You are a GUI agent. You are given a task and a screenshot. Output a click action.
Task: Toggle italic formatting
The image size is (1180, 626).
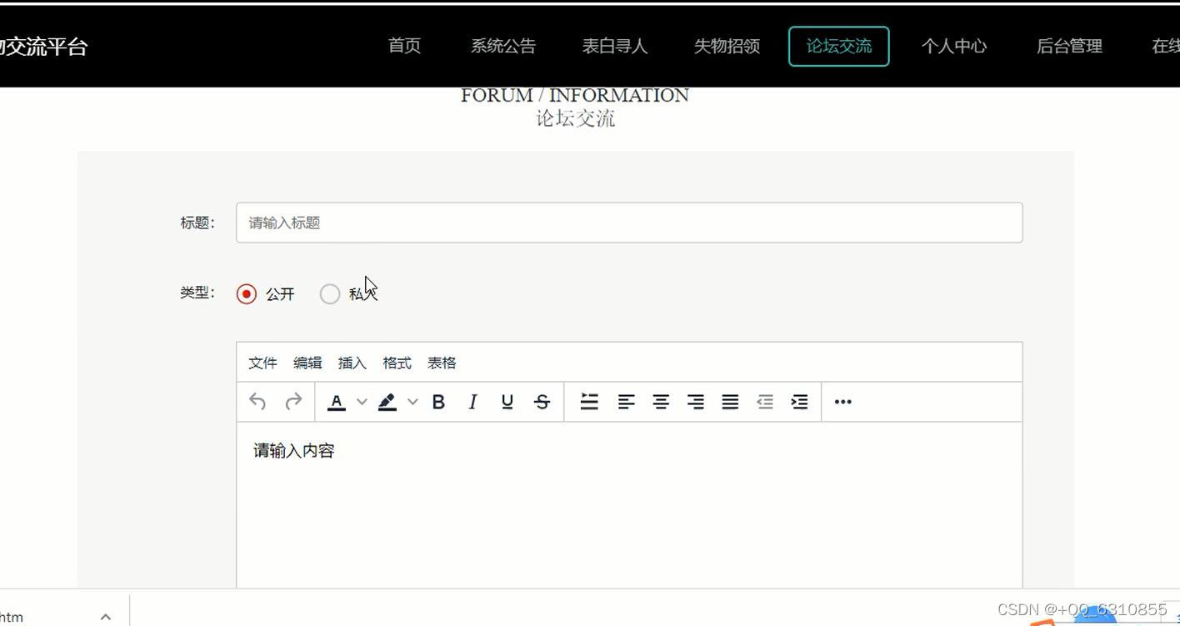pos(472,402)
